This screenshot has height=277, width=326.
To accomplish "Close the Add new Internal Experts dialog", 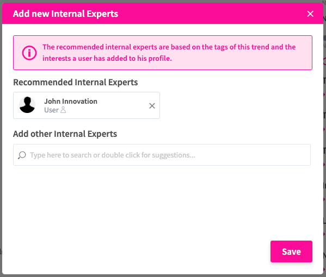I will pyautogui.click(x=310, y=14).
